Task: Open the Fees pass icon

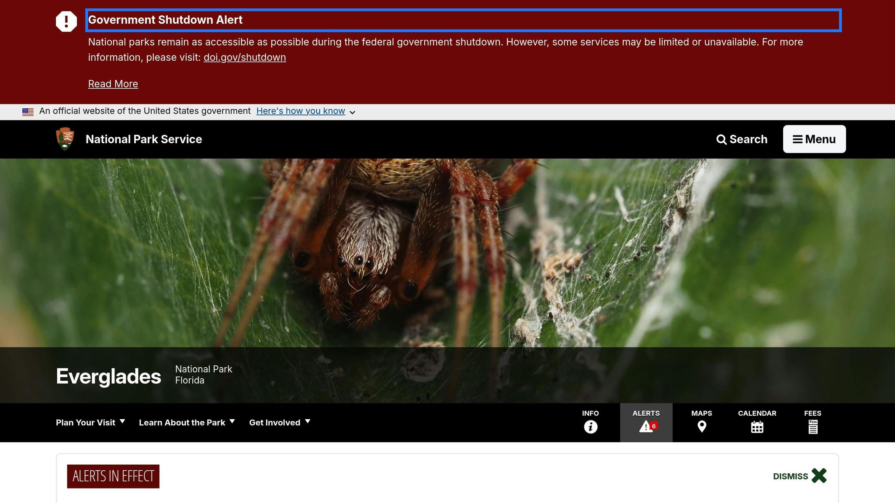Action: [x=813, y=427]
